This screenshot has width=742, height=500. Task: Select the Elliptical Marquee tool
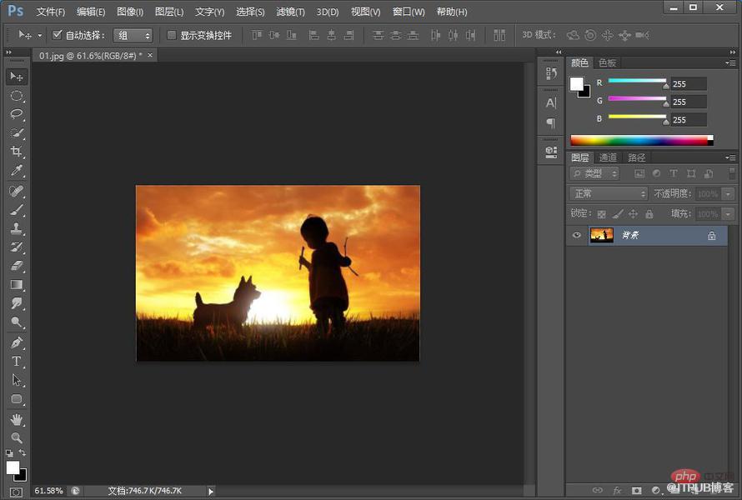17,96
